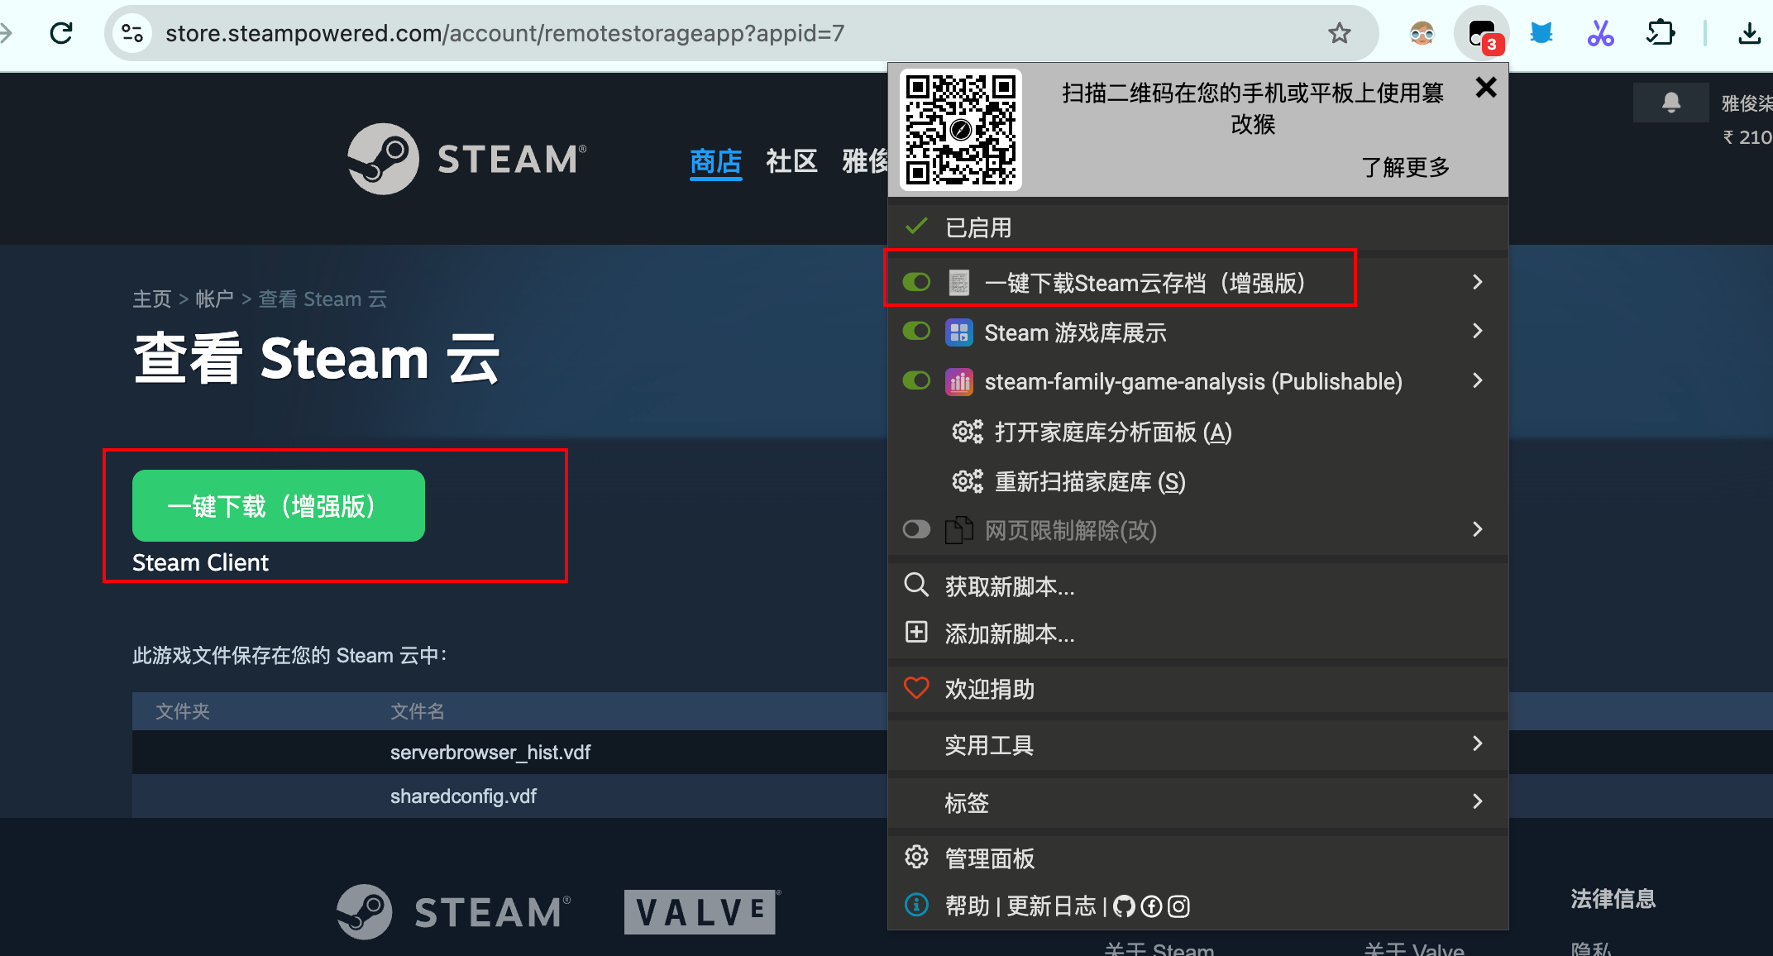This screenshot has height=956, width=1773.
Task: Click the Steam 游戏库展示 script icon
Action: pos(958,332)
